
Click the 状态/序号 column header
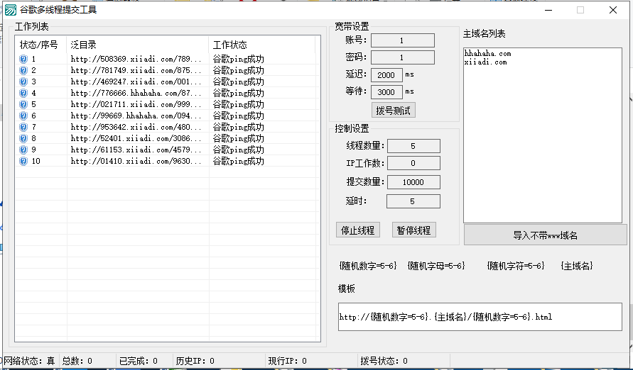coord(40,45)
